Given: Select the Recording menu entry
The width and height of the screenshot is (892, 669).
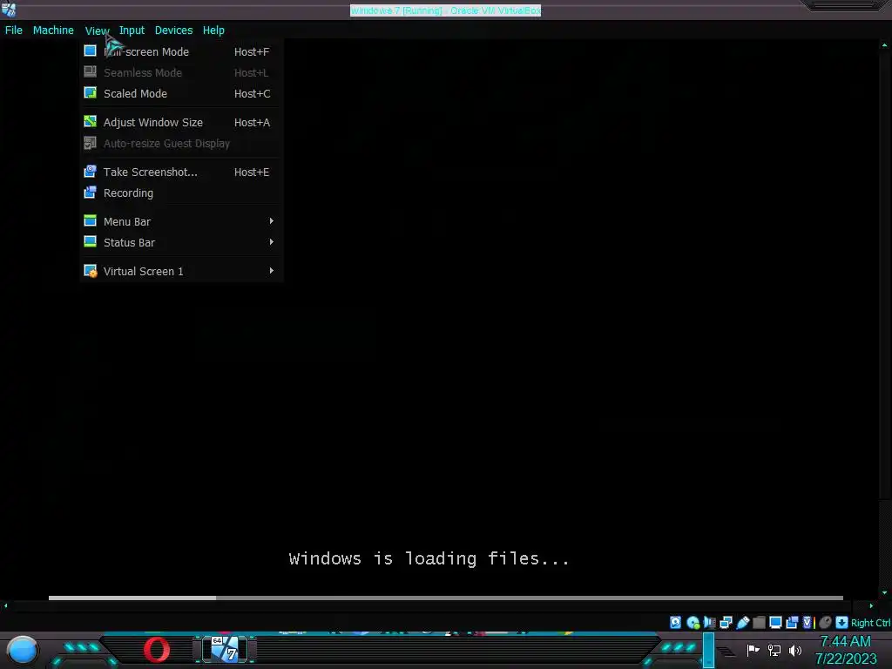Looking at the screenshot, I should click(x=180, y=193).
